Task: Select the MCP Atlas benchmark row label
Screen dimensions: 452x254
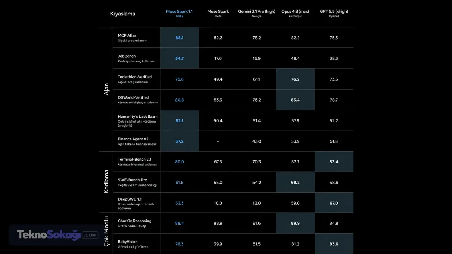Action: (136, 38)
